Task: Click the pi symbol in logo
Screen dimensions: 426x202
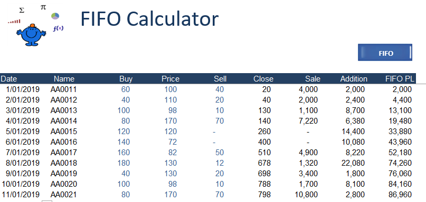Action: [x=43, y=7]
